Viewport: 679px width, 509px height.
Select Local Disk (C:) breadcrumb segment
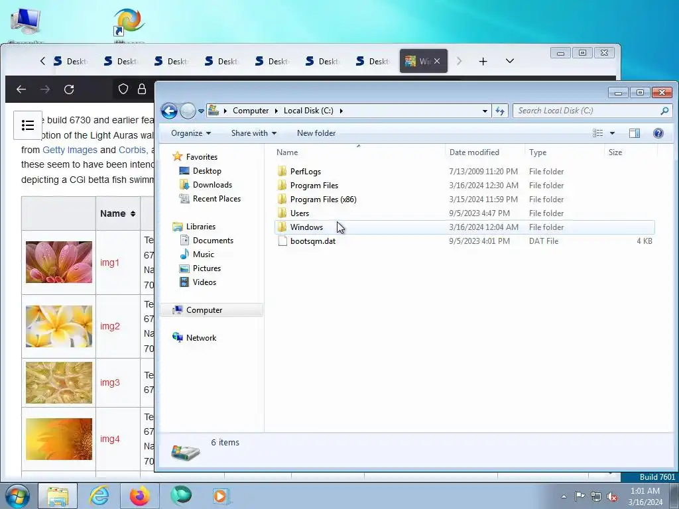(308, 111)
